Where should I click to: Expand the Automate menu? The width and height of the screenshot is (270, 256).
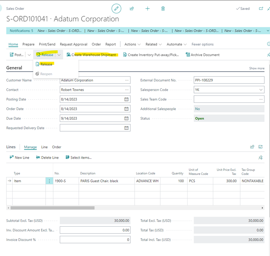[x=177, y=44]
